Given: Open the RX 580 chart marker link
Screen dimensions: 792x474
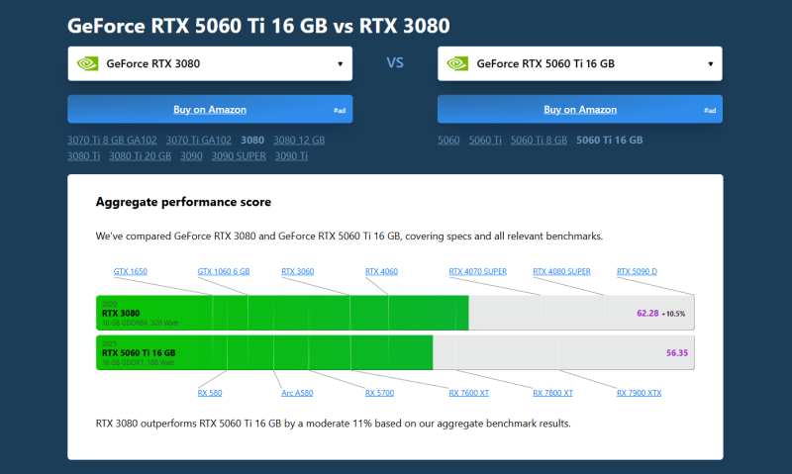Looking at the screenshot, I should pos(210,393).
